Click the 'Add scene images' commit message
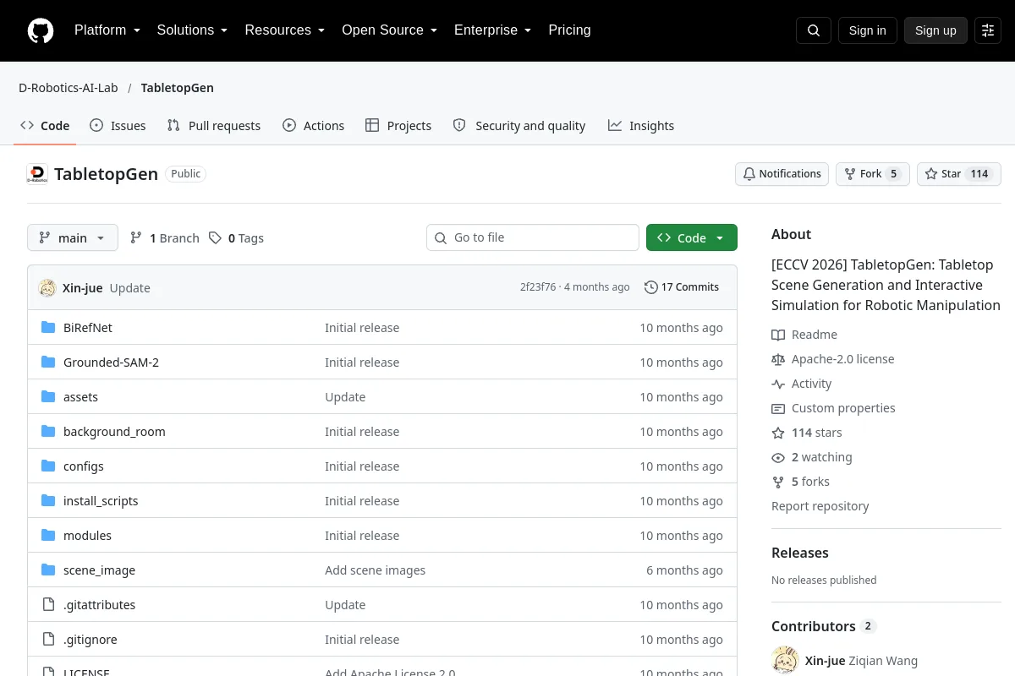 point(375,570)
